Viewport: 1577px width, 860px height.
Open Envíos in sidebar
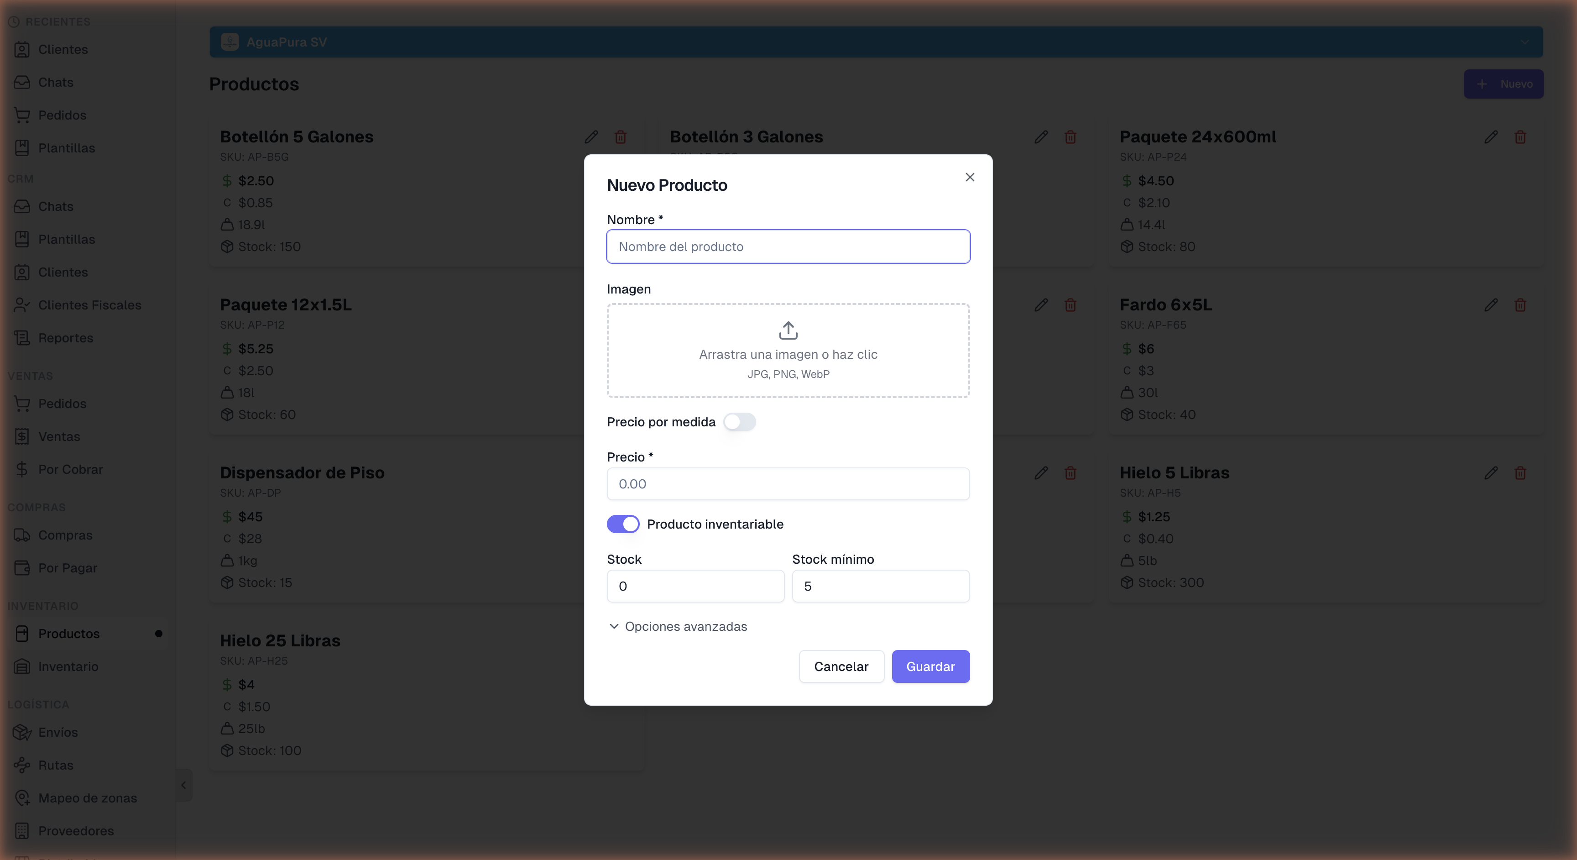(x=57, y=732)
